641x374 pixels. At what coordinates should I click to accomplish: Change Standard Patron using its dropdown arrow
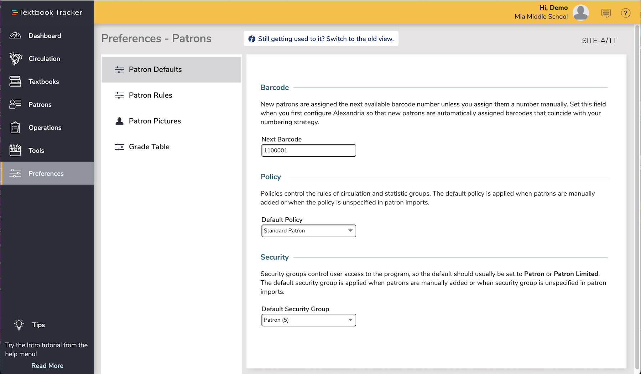click(350, 230)
